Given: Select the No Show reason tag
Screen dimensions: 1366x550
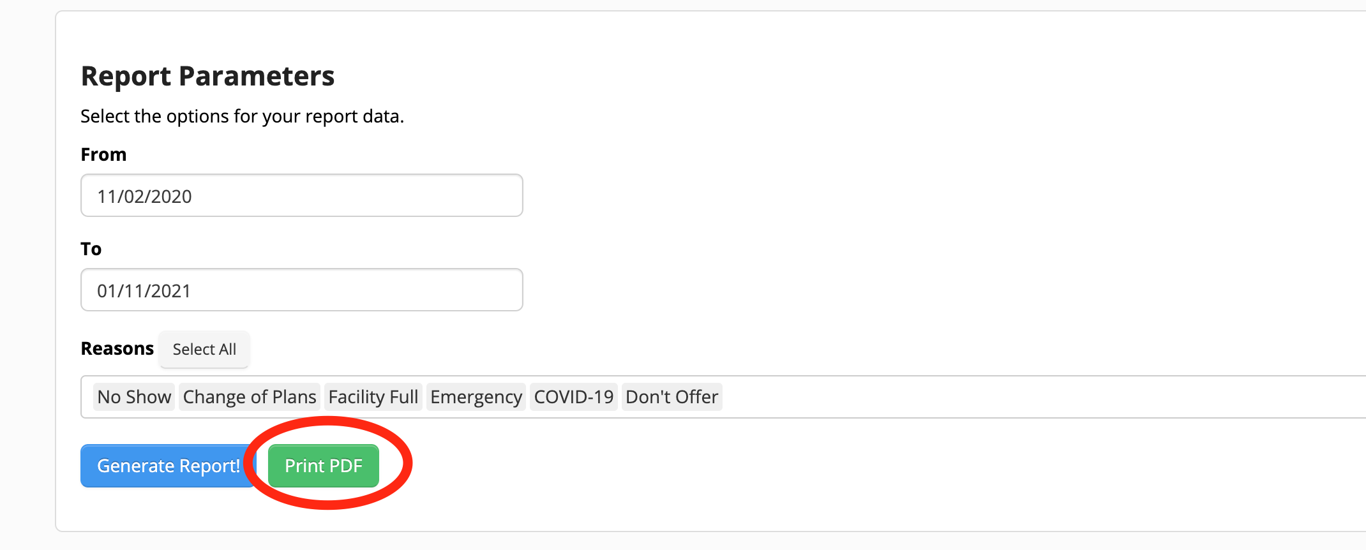Looking at the screenshot, I should [133, 396].
